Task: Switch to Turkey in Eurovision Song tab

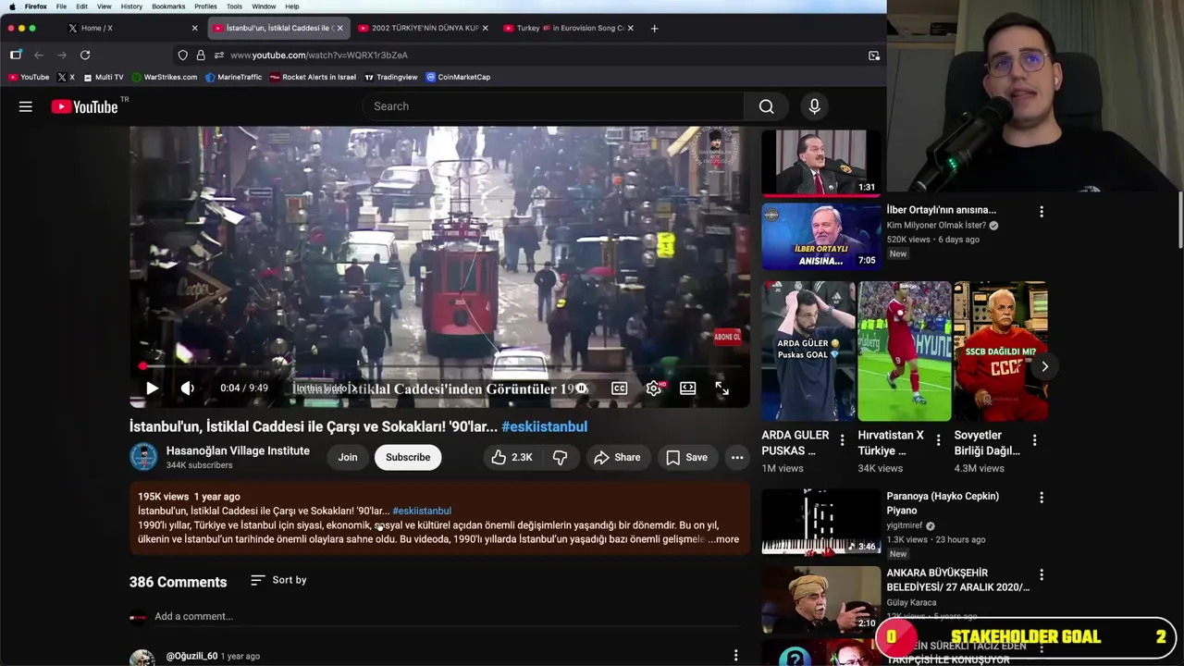Action: tap(568, 28)
